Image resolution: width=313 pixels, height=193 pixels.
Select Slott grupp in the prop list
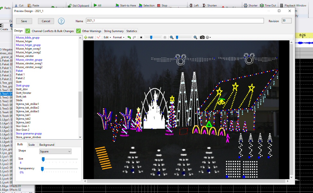pyautogui.click(x=23, y=86)
